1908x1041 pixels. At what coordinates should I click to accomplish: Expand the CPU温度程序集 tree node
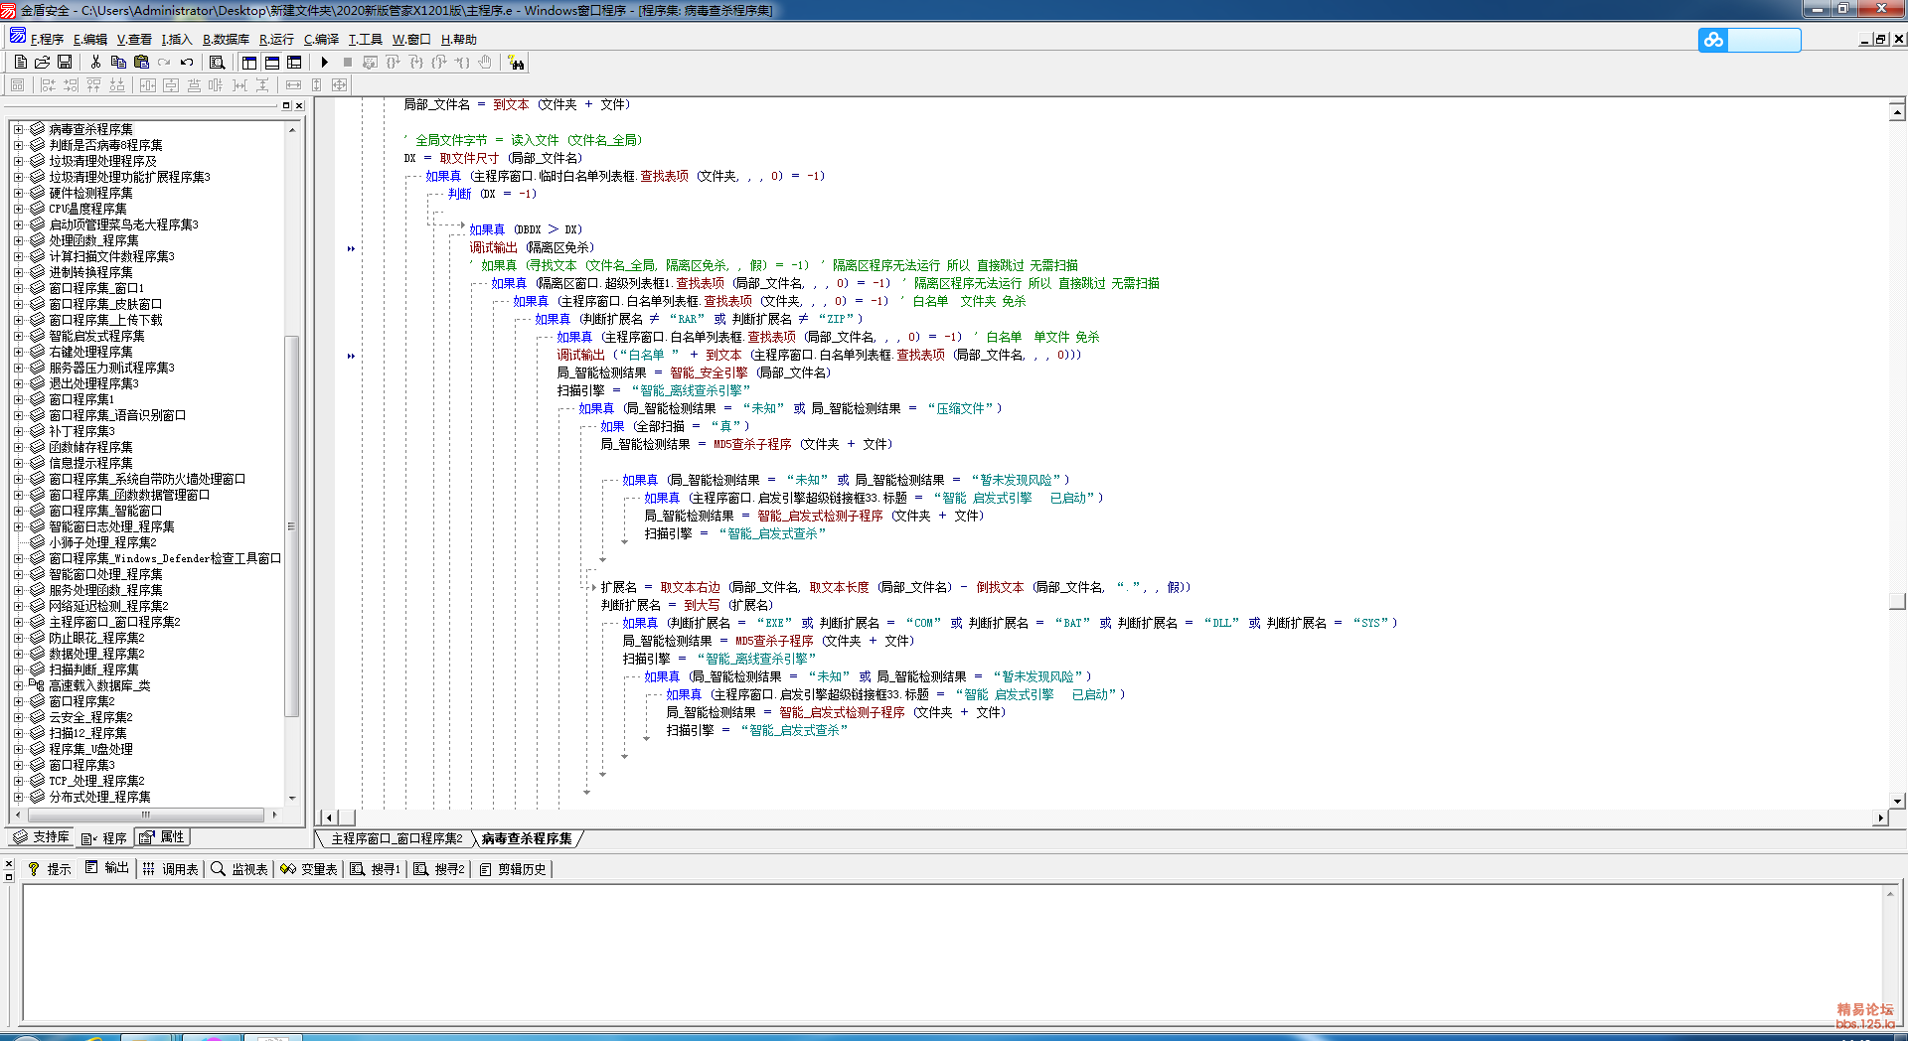point(18,209)
